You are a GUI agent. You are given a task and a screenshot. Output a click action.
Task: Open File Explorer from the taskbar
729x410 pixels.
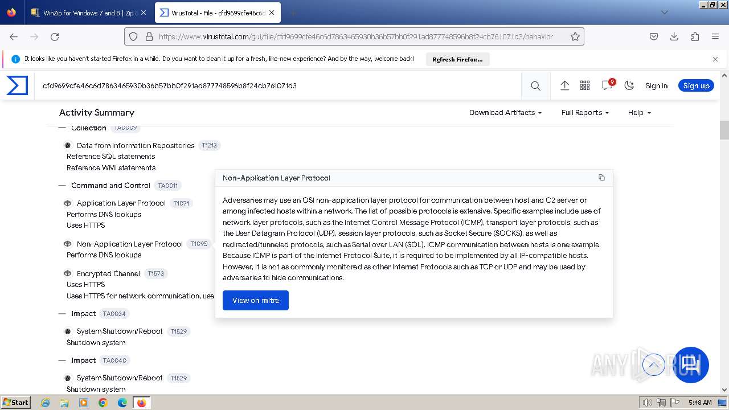pos(64,403)
